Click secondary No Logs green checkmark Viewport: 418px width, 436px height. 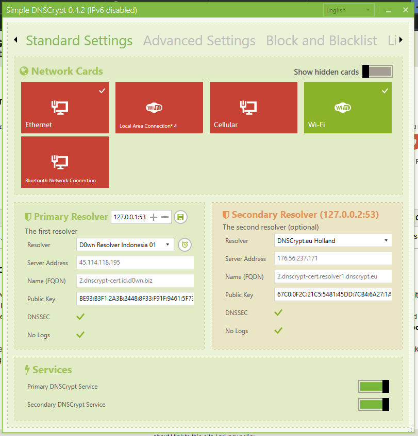[278, 330]
